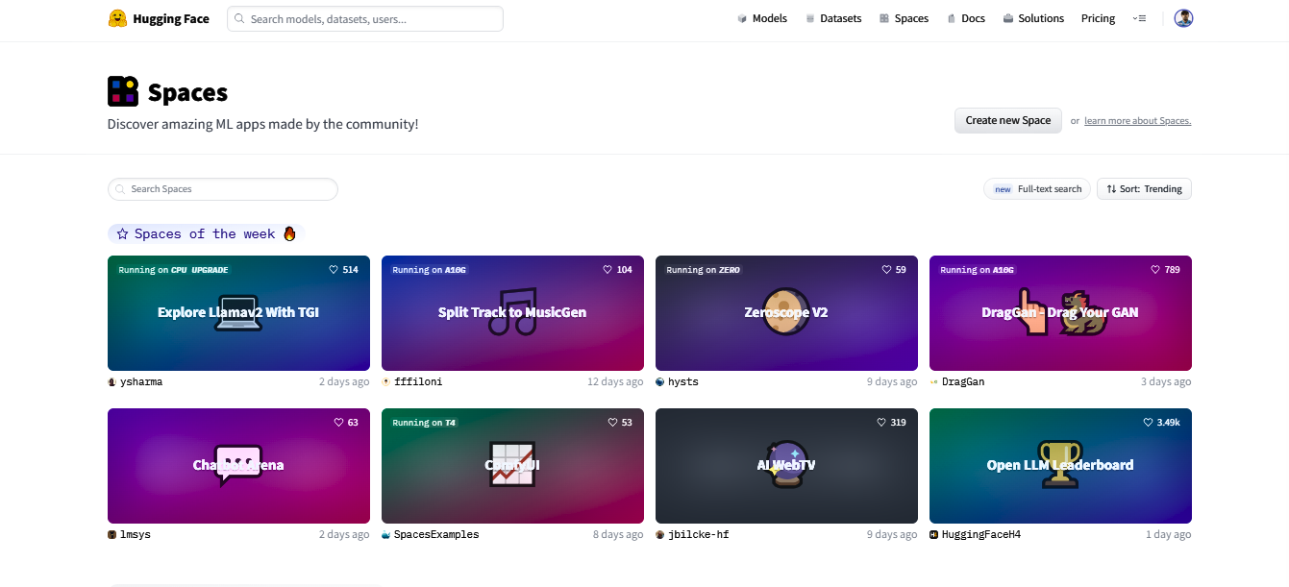Focus the Search models, datasets, users field
The image size is (1289, 587).
[365, 19]
